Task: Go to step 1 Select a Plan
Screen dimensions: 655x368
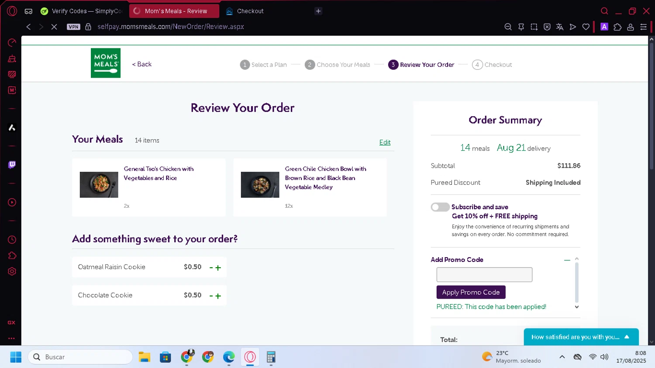Action: [x=263, y=65]
